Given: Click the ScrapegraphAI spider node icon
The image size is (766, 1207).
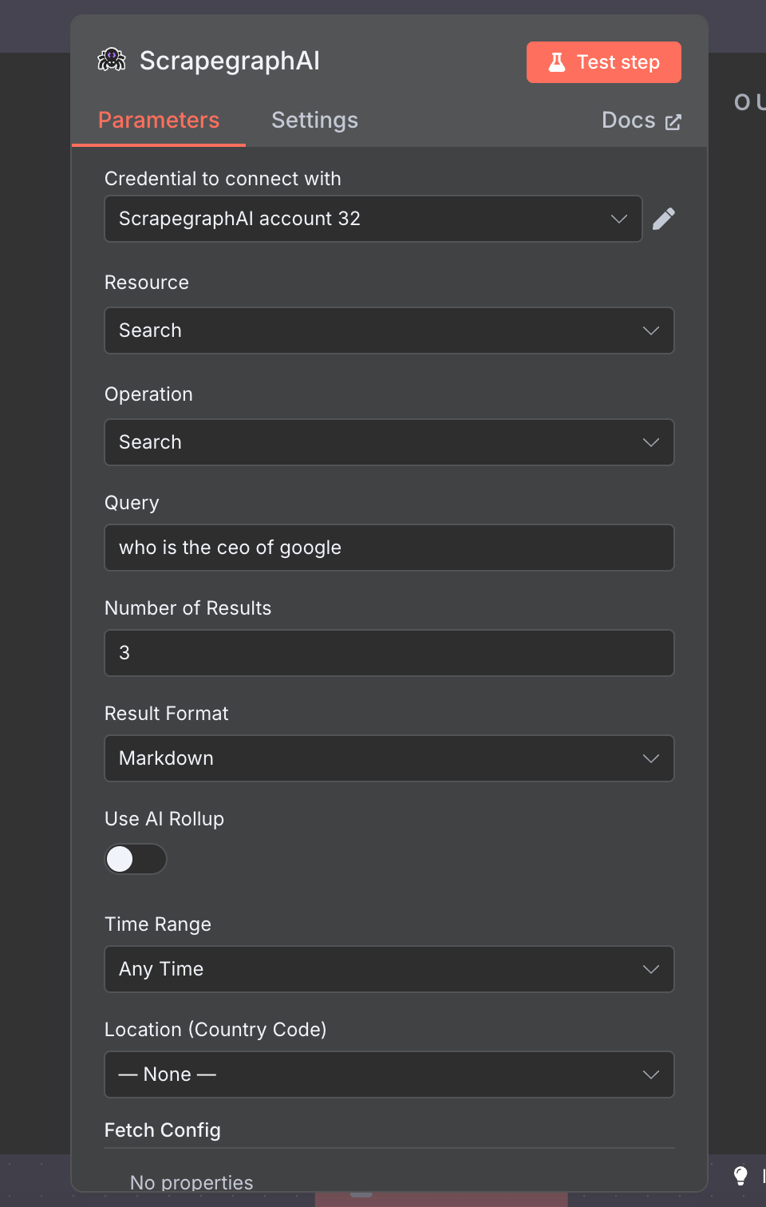Looking at the screenshot, I should coord(112,60).
